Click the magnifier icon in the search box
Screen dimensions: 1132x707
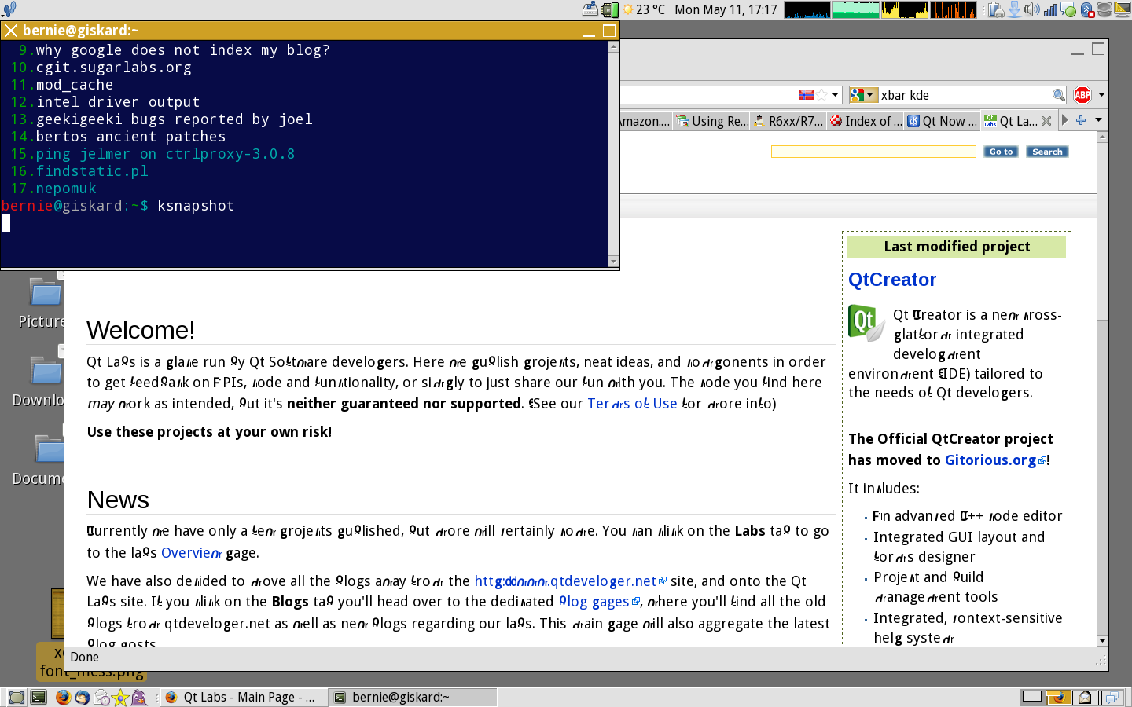pyautogui.click(x=1058, y=95)
